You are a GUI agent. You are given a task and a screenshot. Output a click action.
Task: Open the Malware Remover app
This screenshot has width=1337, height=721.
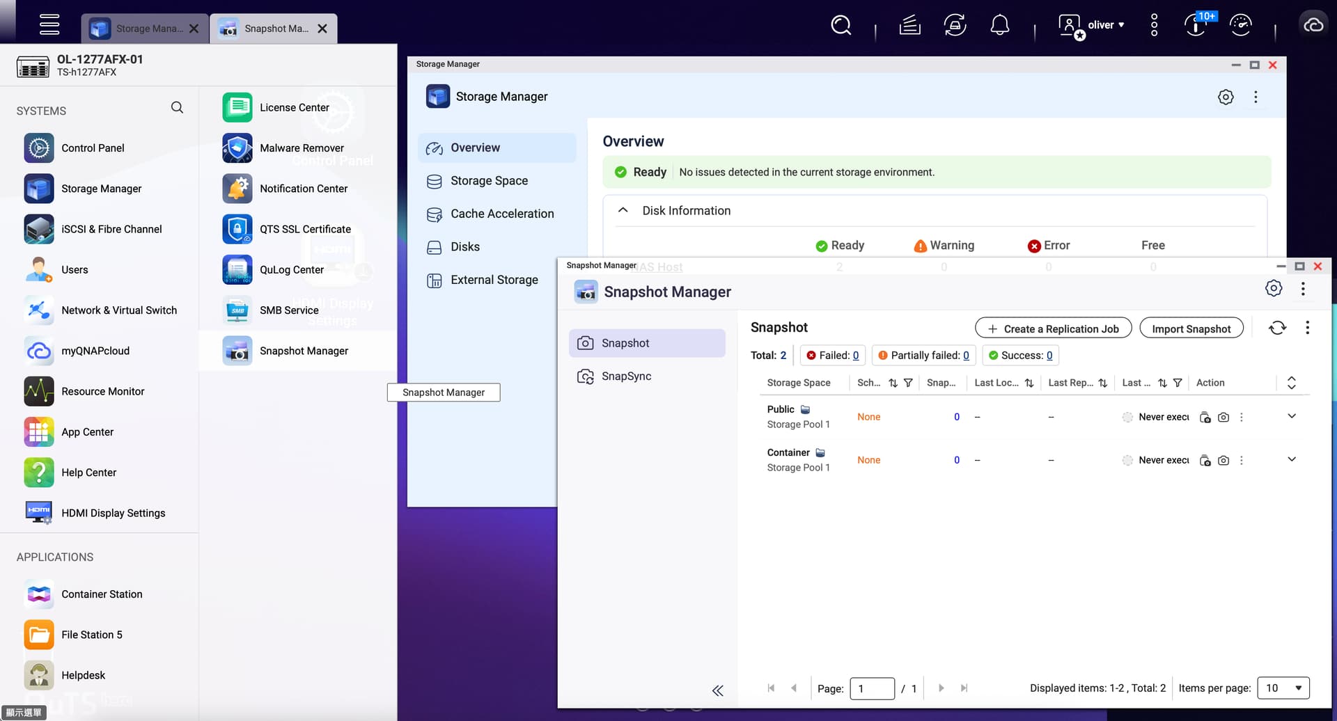coord(301,148)
